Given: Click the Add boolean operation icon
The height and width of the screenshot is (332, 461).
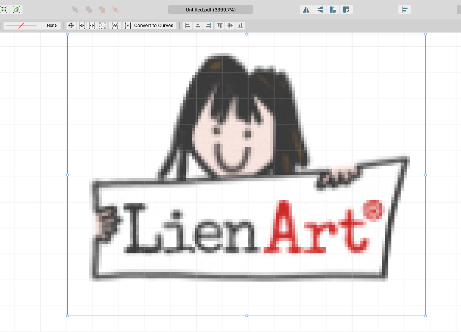Looking at the screenshot, I should (75, 10).
